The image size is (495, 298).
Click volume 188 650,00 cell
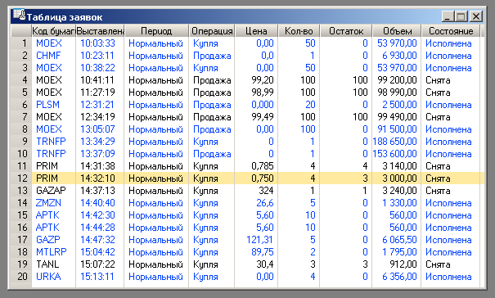pyautogui.click(x=395, y=142)
